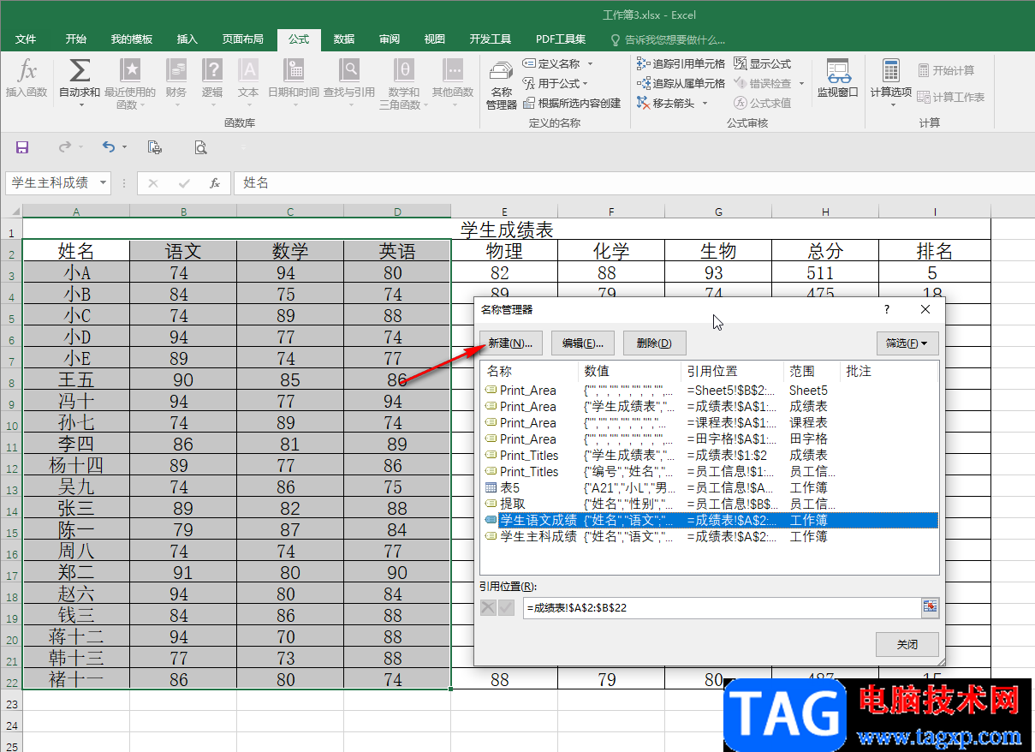
Task: Click the Tell Me (告诉我您想要做什么) search box
Action: [668, 39]
